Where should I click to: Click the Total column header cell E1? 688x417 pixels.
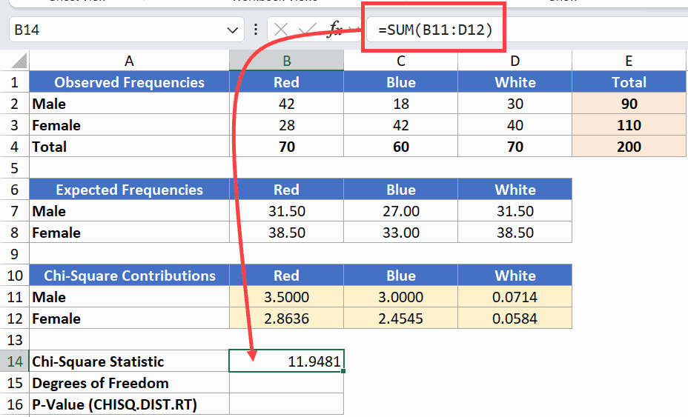629,82
